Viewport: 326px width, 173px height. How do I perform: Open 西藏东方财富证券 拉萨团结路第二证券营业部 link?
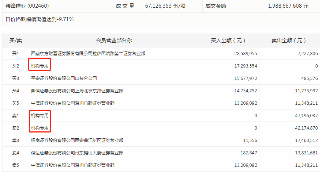pos(88,54)
